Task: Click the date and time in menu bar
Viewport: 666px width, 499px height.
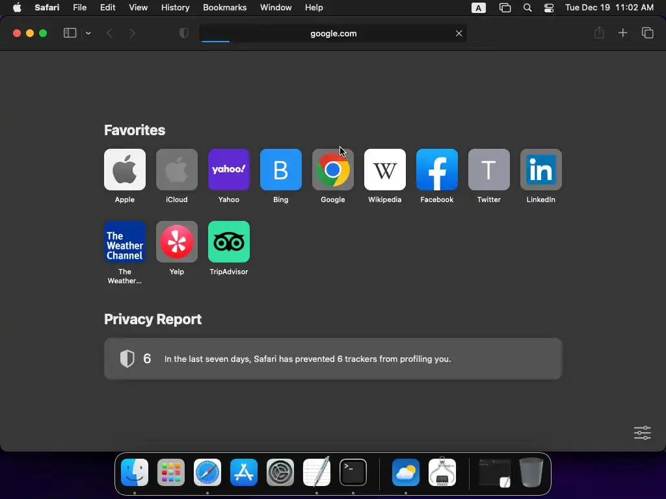Action: [609, 8]
